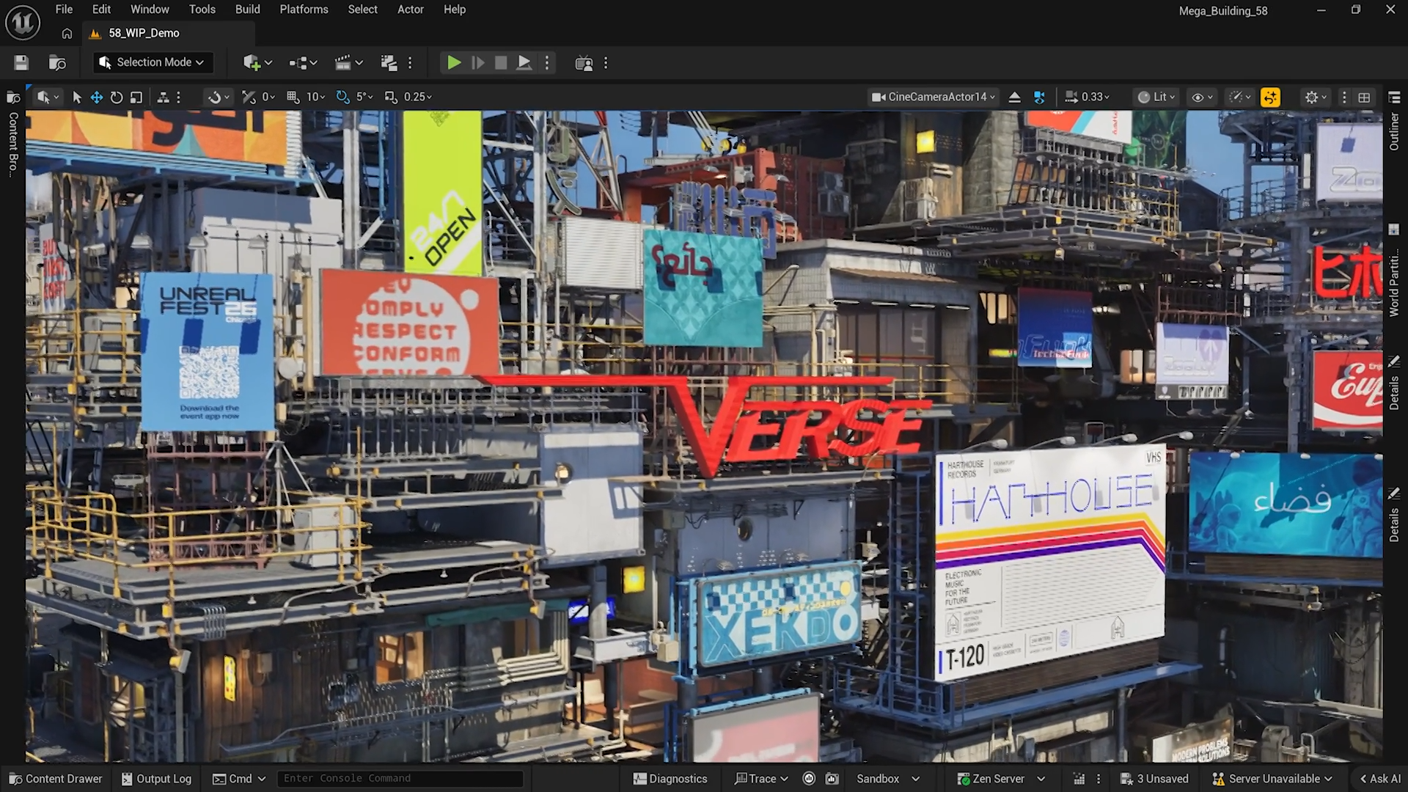
Task: Start Play in Editor
Action: click(x=454, y=63)
